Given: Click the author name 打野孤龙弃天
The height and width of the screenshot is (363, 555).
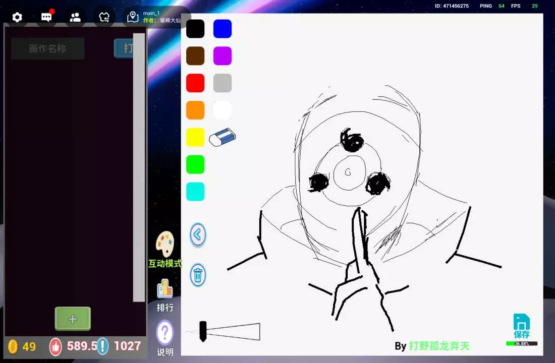Looking at the screenshot, I should click(x=439, y=346).
